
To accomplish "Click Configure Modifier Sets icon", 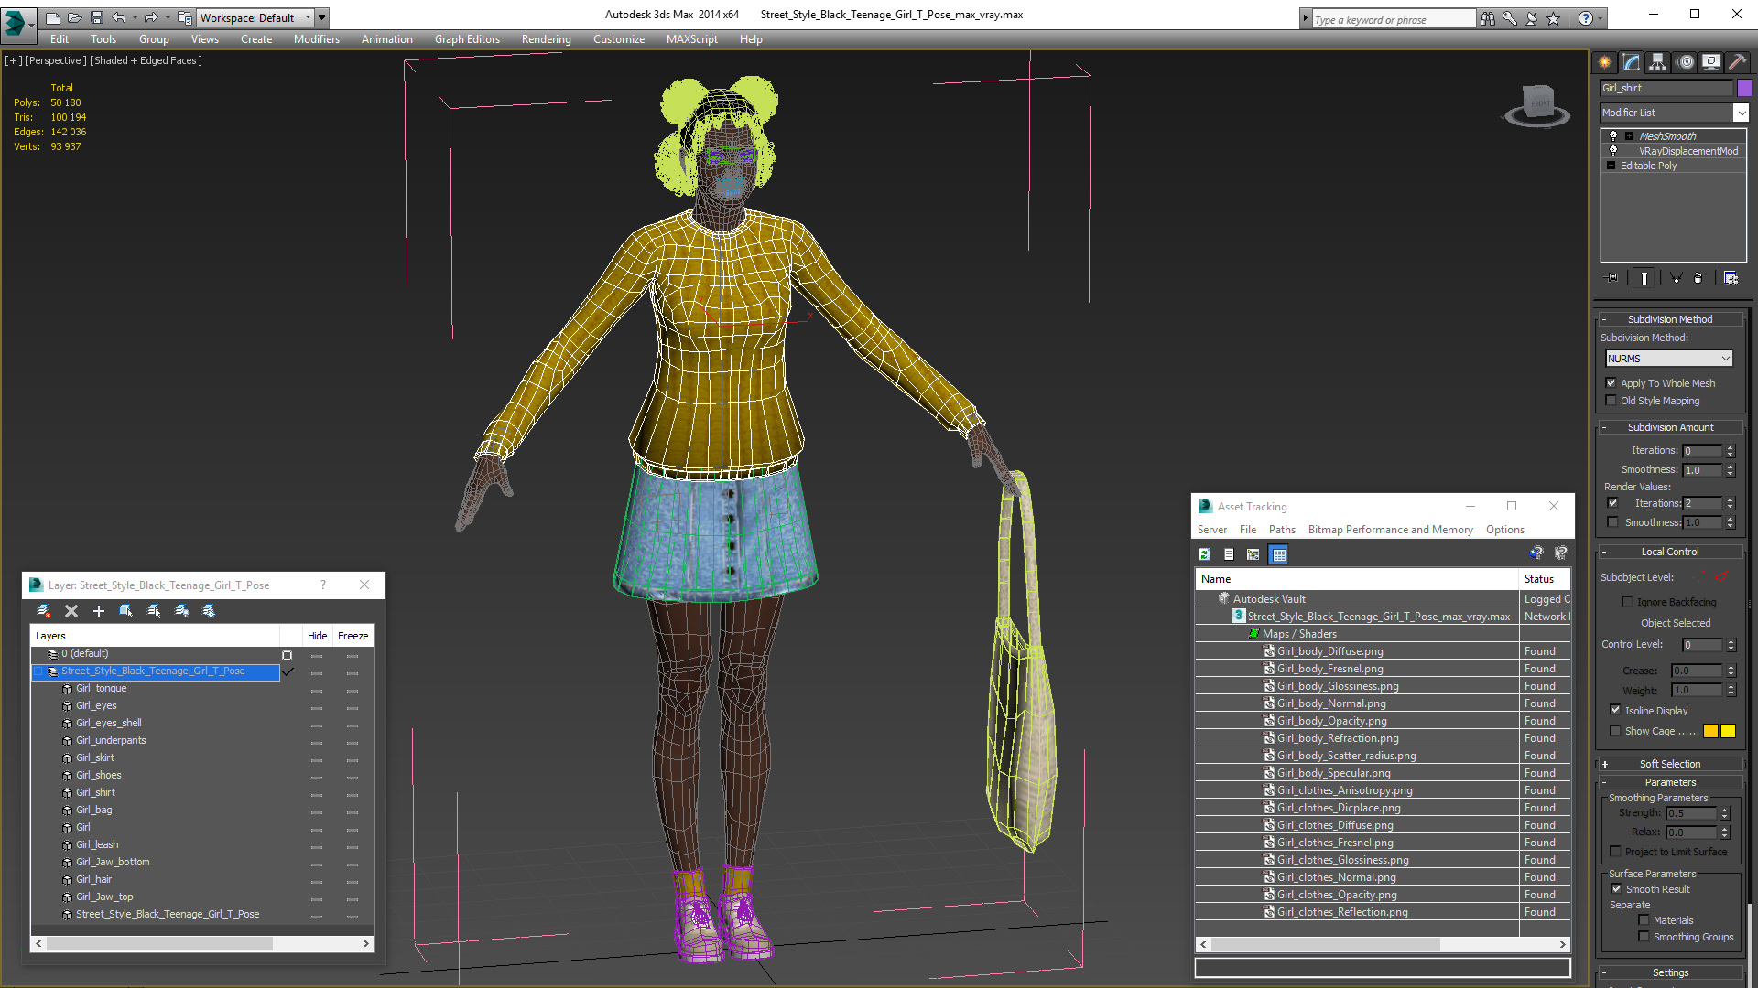I will click(1731, 277).
